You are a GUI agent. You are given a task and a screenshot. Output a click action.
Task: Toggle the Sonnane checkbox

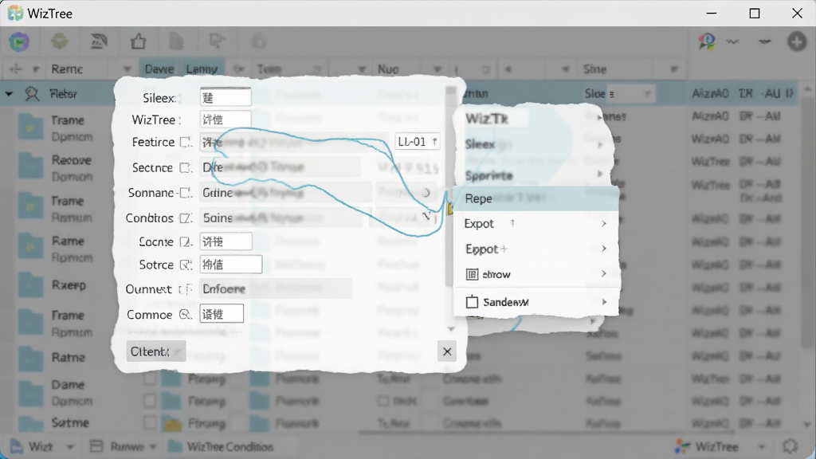pos(185,193)
